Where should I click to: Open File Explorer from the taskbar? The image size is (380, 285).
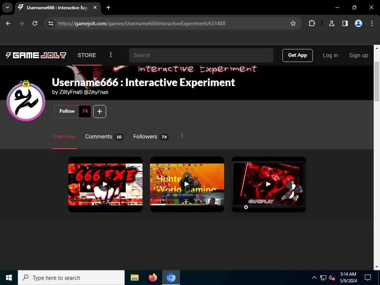pyautogui.click(x=134, y=278)
